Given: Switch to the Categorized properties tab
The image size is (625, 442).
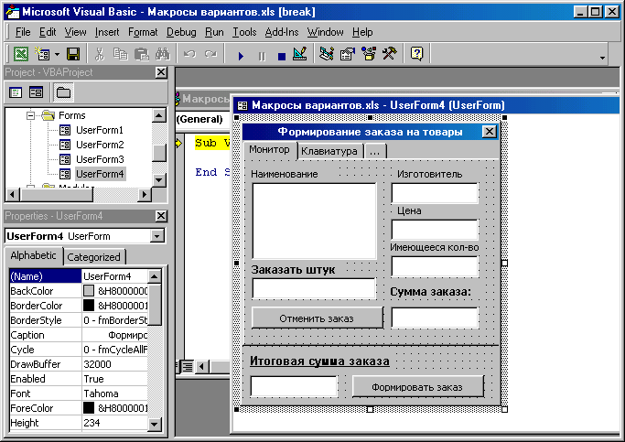Looking at the screenshot, I should 93,257.
